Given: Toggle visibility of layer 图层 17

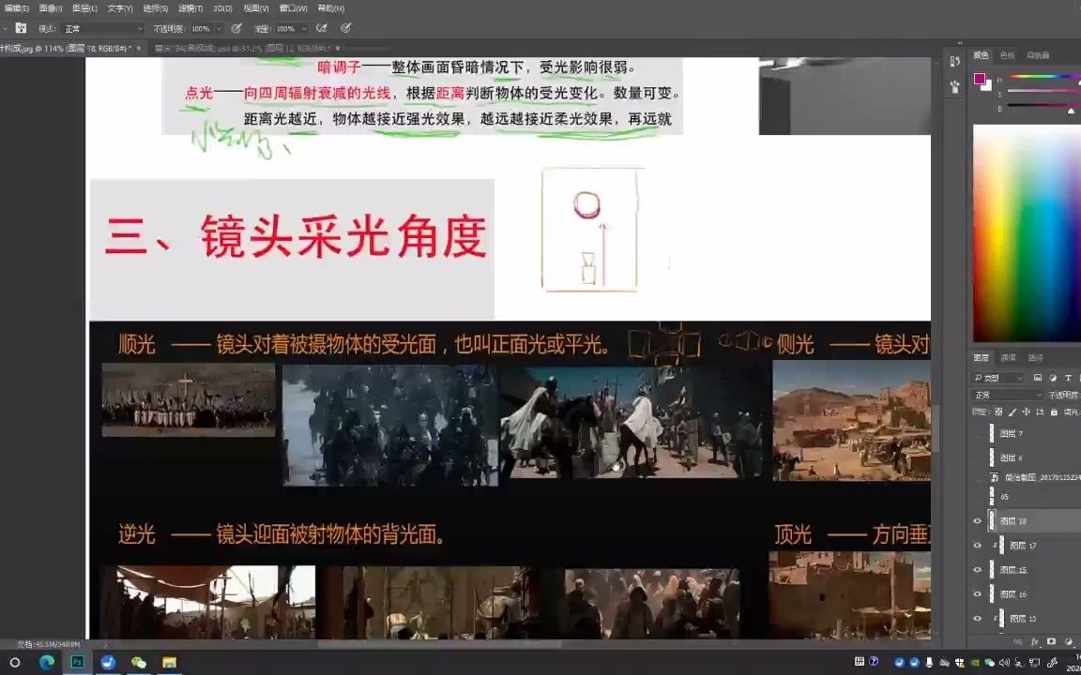Looking at the screenshot, I should point(977,545).
